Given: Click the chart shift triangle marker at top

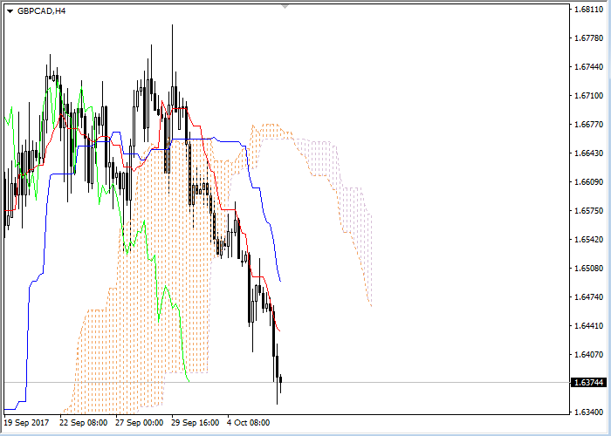Looking at the screenshot, I should pyautogui.click(x=285, y=7).
